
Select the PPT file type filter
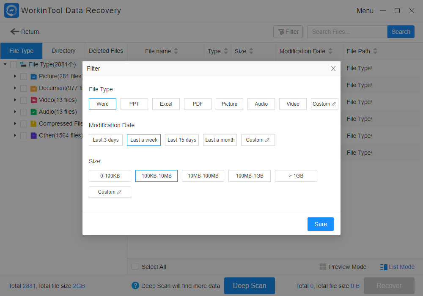[x=134, y=104]
